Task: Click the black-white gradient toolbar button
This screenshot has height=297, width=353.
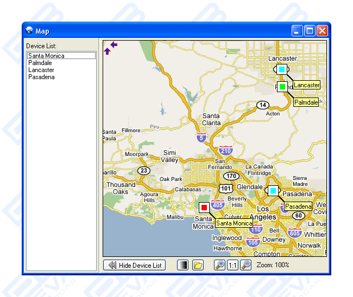Action: [183, 265]
